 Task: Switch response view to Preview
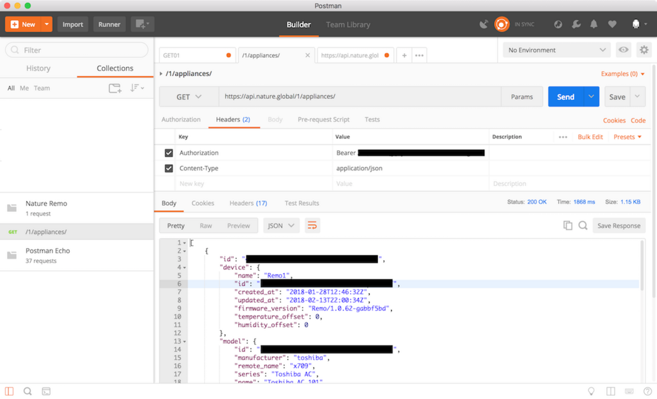pyautogui.click(x=239, y=226)
